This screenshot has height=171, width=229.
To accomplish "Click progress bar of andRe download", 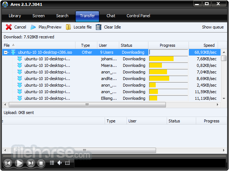I will point(168,79).
